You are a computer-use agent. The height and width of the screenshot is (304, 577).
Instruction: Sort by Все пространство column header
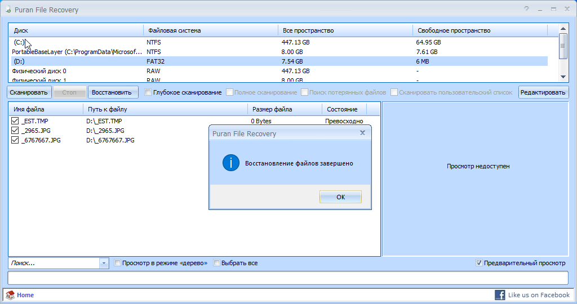345,30
